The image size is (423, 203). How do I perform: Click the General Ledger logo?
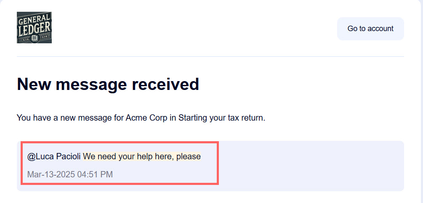pos(34,27)
